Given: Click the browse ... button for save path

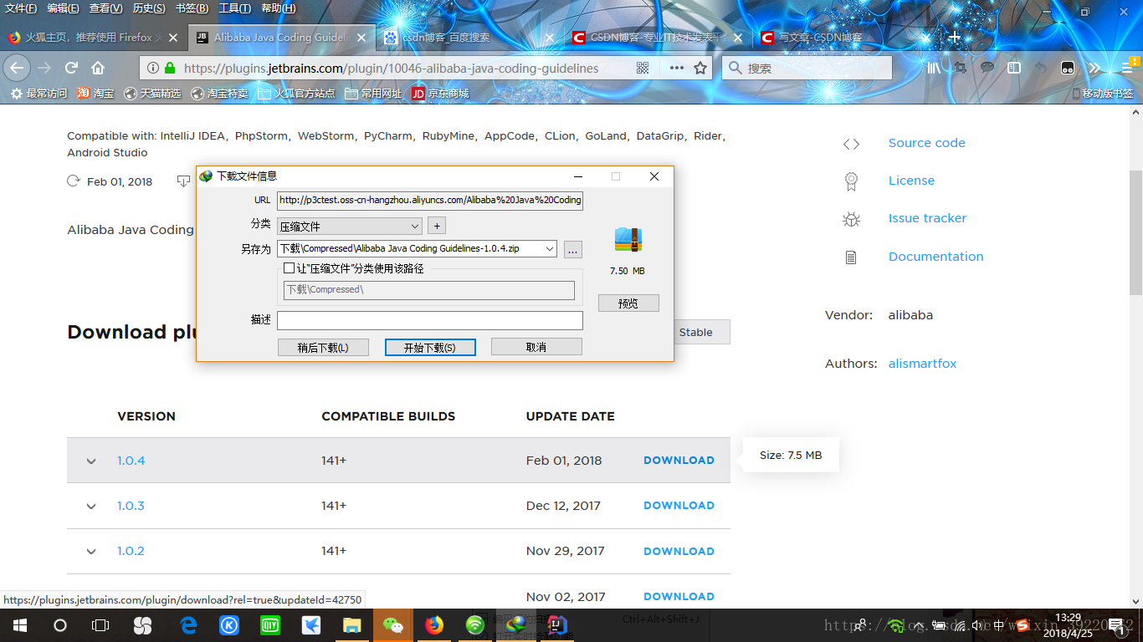Looking at the screenshot, I should coord(572,249).
